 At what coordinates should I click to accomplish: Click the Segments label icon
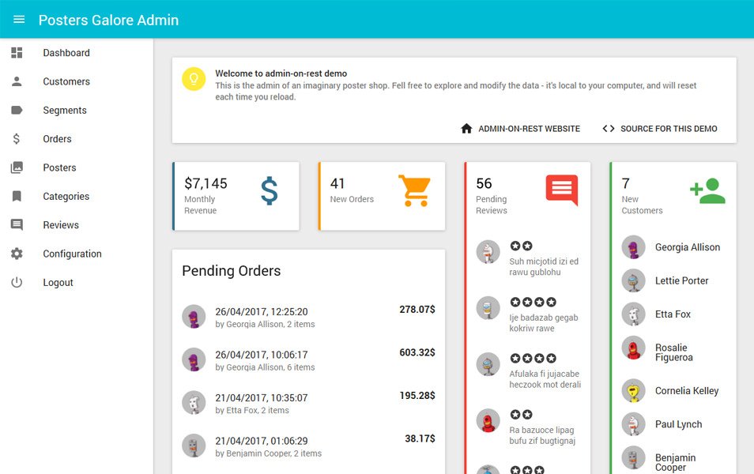click(17, 110)
